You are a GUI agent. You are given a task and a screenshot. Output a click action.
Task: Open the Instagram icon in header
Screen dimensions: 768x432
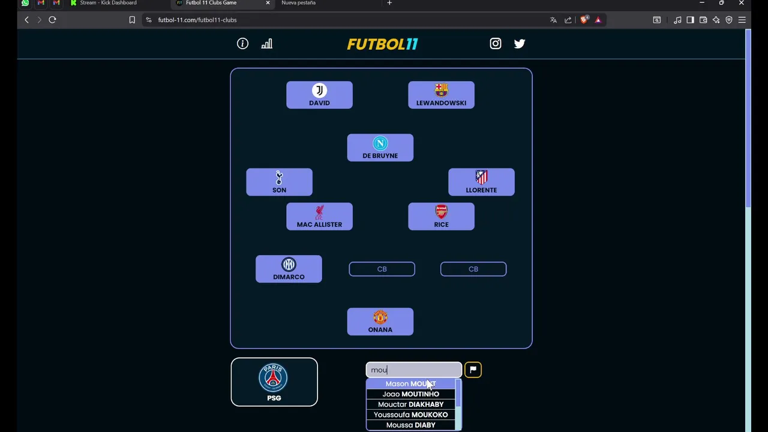[x=496, y=44]
